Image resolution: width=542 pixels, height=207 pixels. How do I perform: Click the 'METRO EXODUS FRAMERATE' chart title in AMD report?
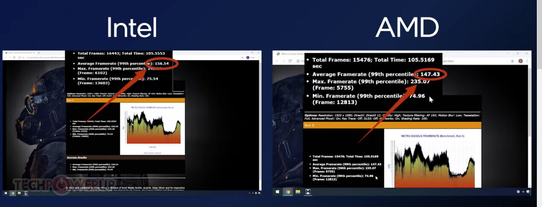(x=432, y=136)
